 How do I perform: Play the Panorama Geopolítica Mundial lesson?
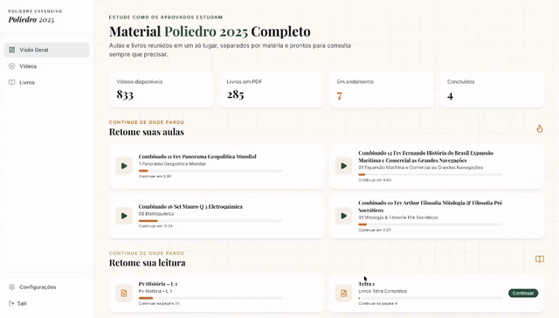click(124, 166)
